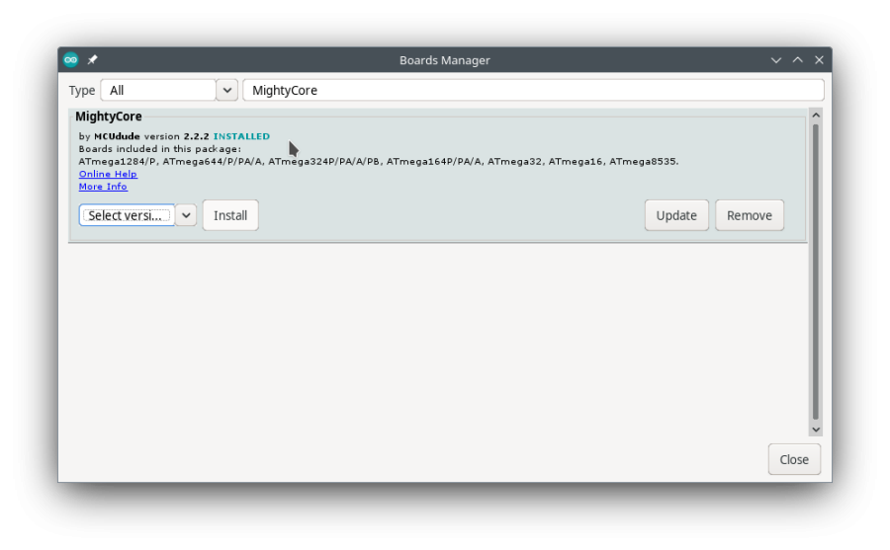This screenshot has height=550, width=890.
Task: Click the vertical scrollbar thumb
Action: coord(816,273)
